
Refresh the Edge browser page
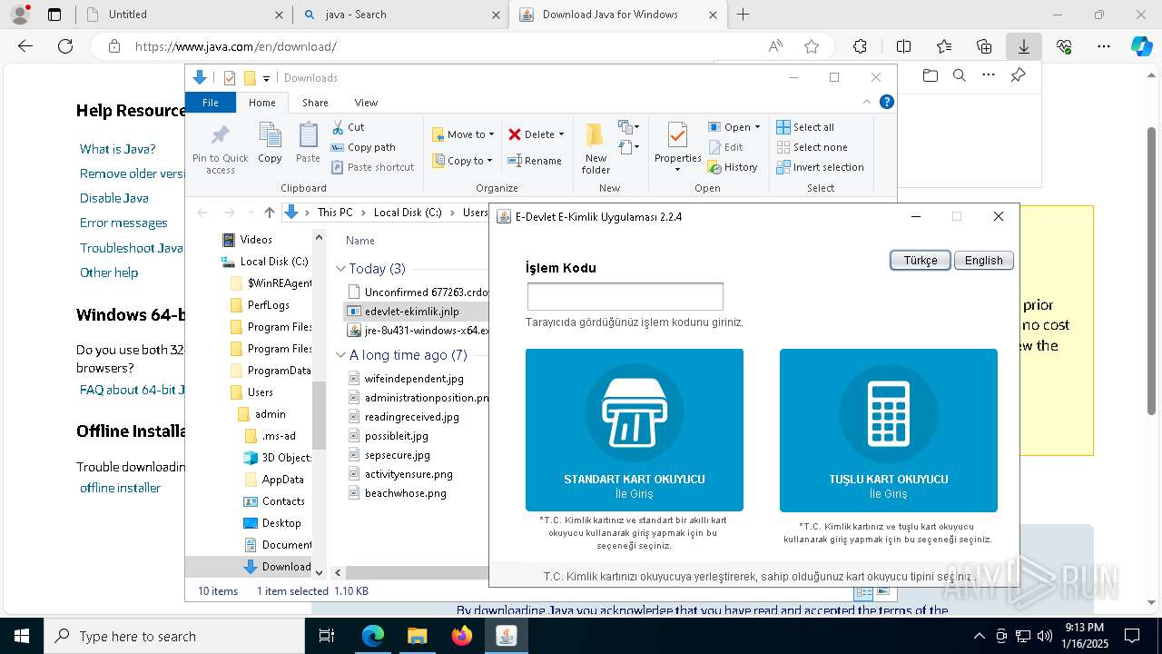[x=65, y=46]
